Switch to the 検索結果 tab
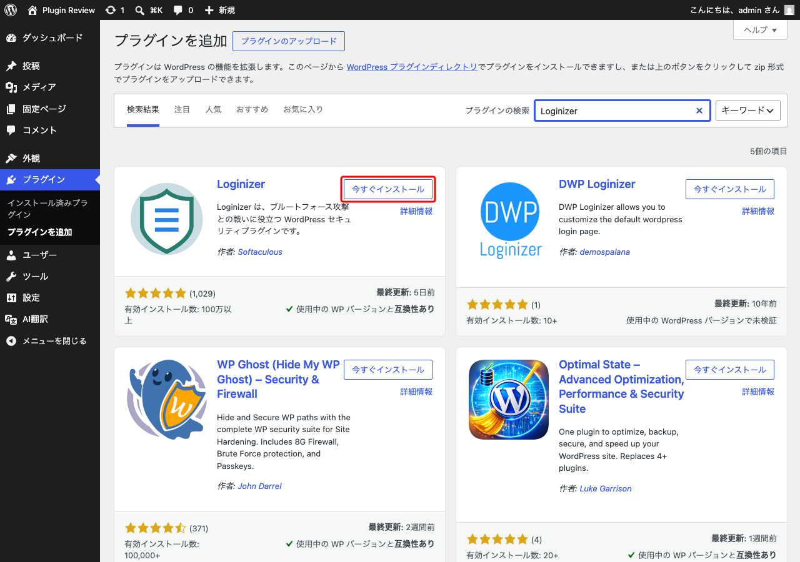800x562 pixels. click(x=143, y=110)
